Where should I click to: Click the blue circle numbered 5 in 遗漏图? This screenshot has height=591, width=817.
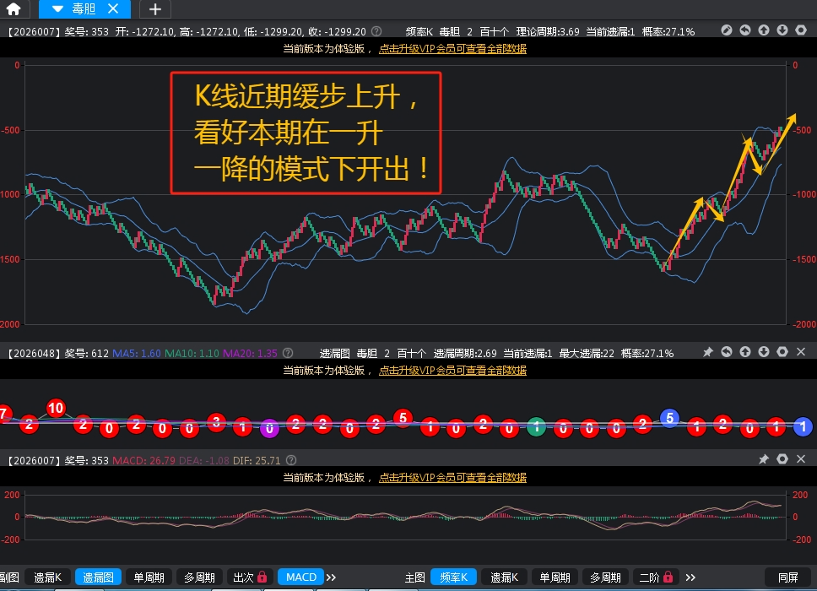click(x=669, y=418)
